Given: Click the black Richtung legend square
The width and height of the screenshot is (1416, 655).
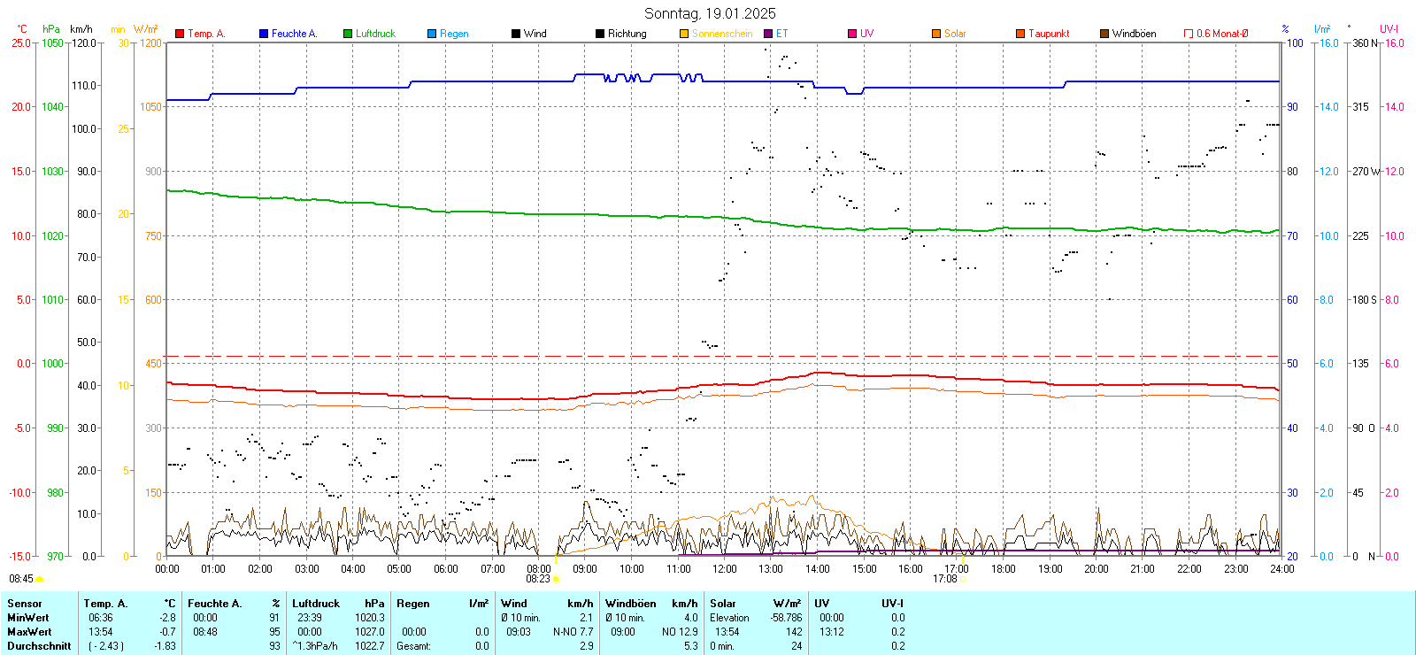Looking at the screenshot, I should [x=600, y=34].
